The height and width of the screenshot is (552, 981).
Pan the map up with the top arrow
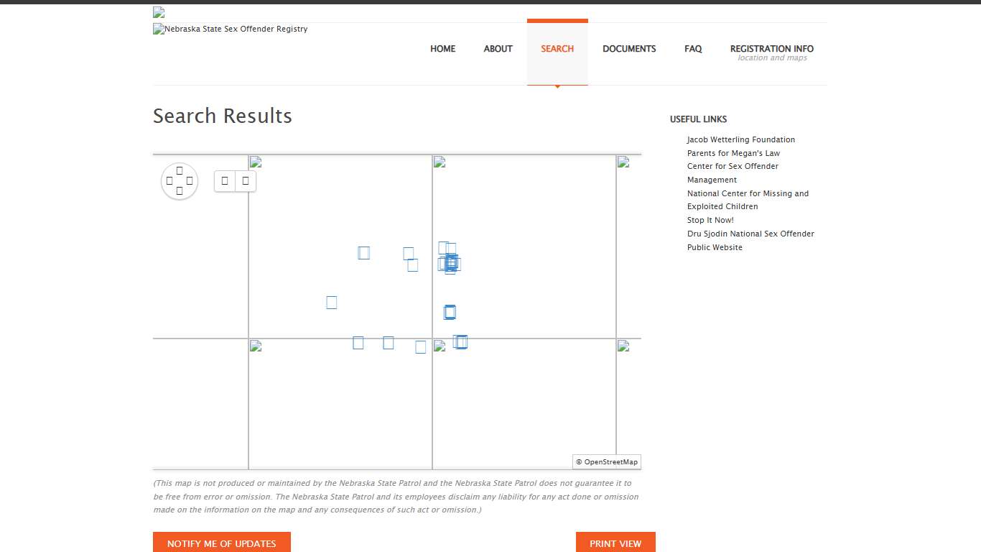point(180,170)
